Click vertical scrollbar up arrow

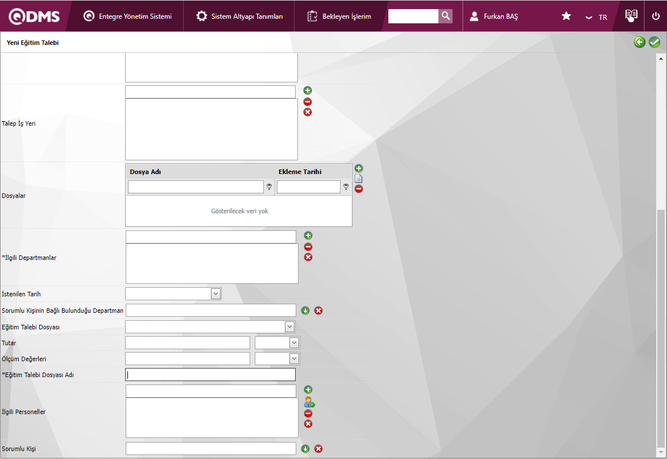pyautogui.click(x=661, y=58)
